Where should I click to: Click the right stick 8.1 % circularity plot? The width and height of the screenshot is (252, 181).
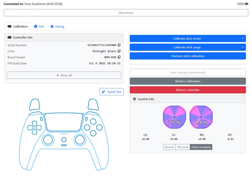(201, 117)
